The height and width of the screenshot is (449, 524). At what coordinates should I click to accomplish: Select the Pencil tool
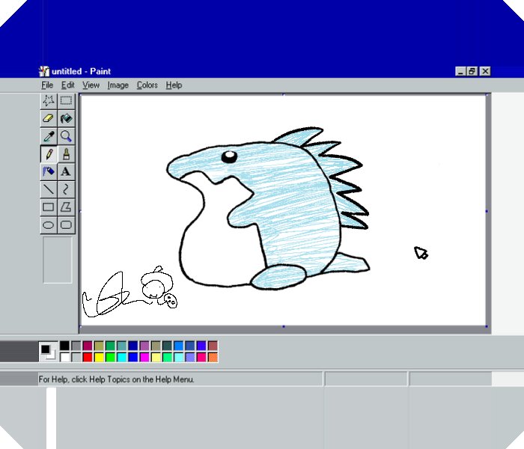point(49,154)
